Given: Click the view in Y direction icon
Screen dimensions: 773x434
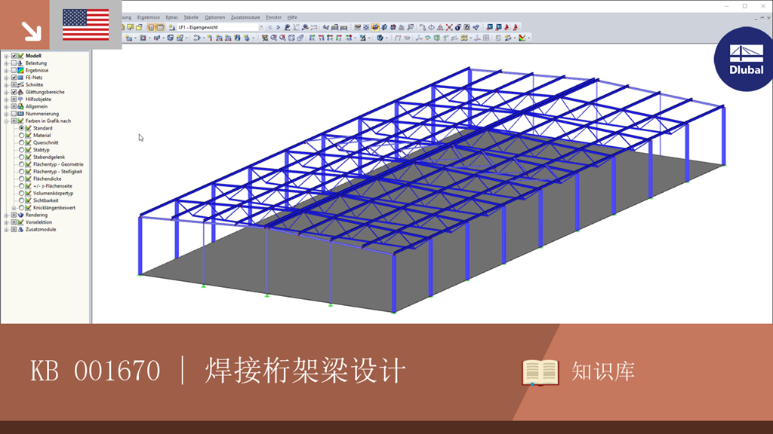Looking at the screenshot, I should pos(321,38).
